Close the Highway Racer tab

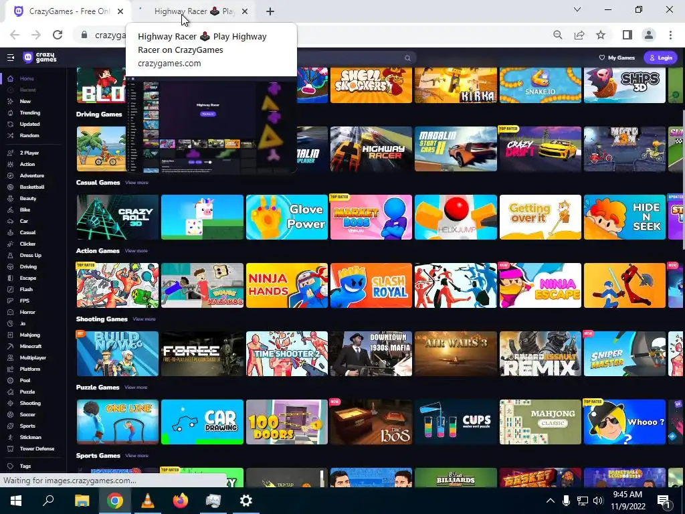coord(245,12)
